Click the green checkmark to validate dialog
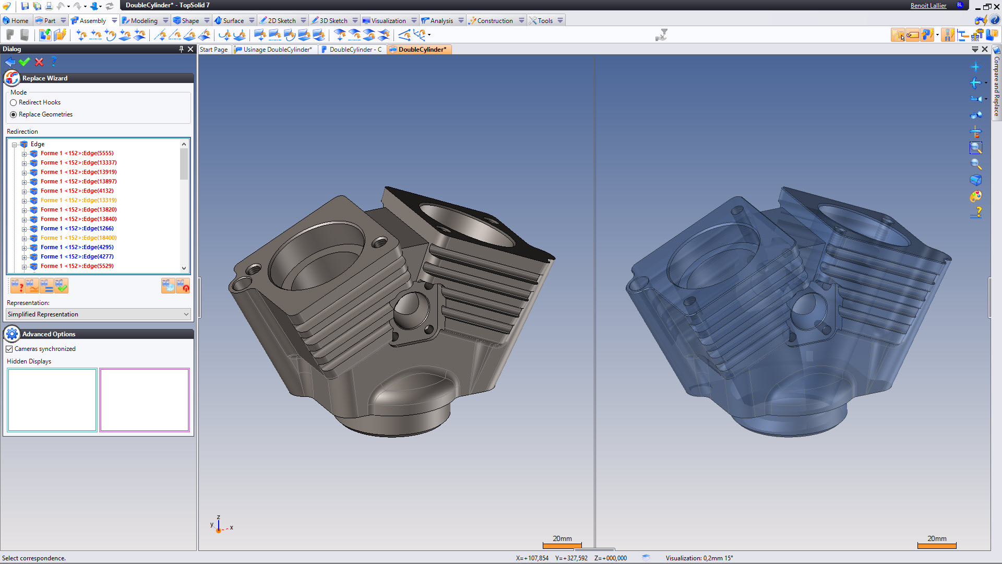 point(25,62)
